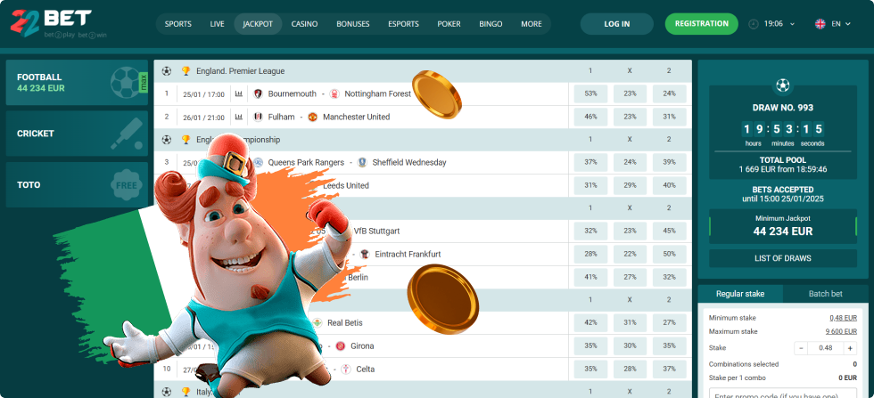Click trophy icon beside England. Premier League

186,71
